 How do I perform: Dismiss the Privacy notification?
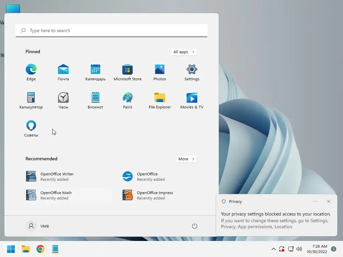click(329, 201)
